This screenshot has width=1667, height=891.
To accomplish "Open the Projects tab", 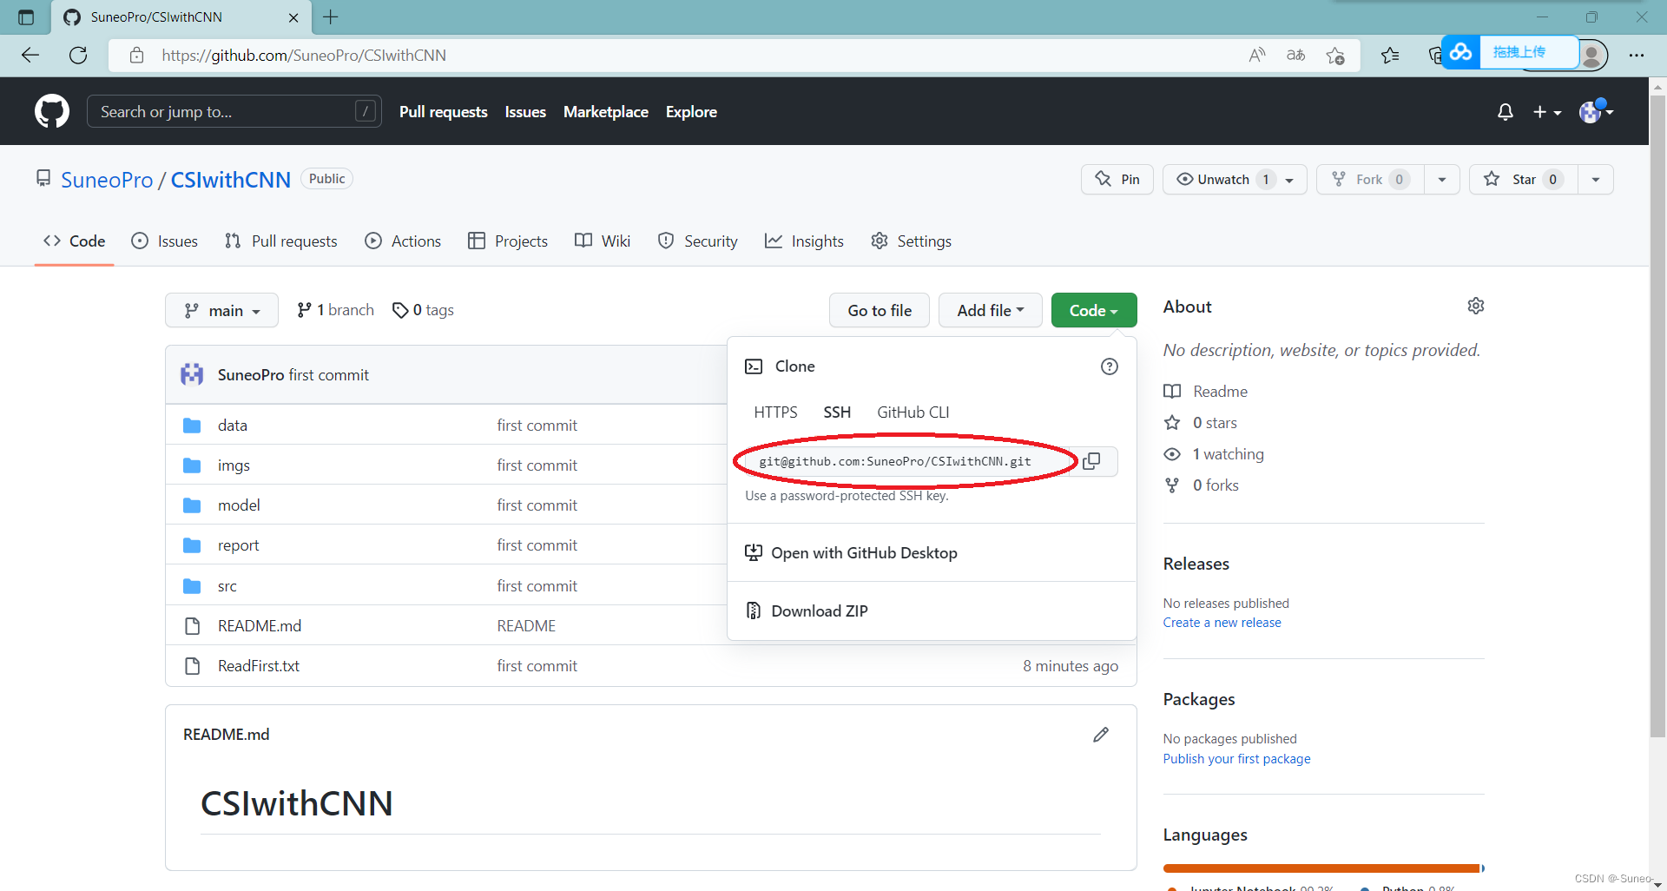I will (x=508, y=241).
